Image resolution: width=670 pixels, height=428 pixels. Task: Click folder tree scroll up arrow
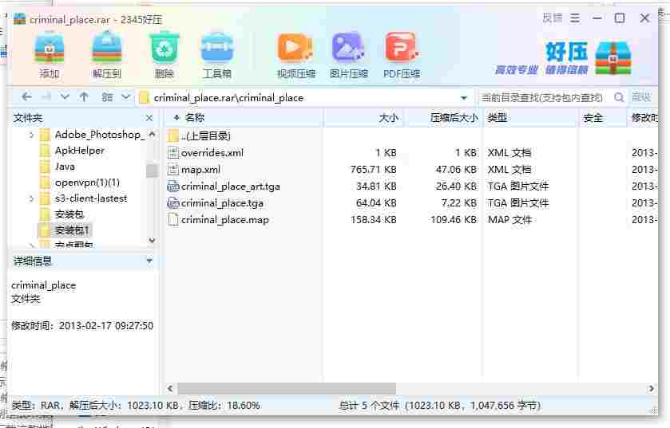[x=152, y=134]
